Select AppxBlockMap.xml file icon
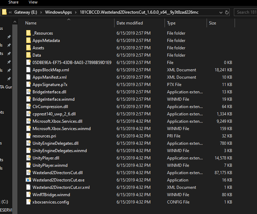 click(x=28, y=70)
